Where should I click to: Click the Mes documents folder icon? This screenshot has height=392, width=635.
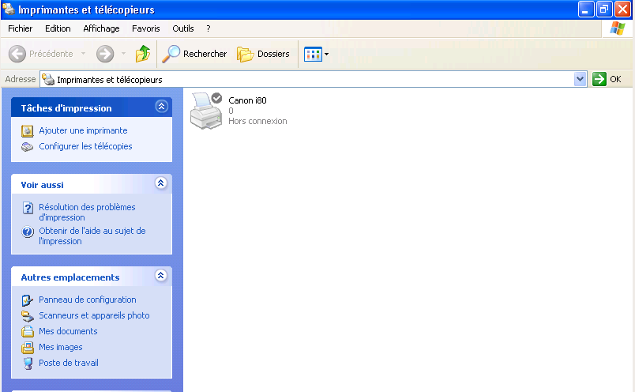(x=27, y=332)
